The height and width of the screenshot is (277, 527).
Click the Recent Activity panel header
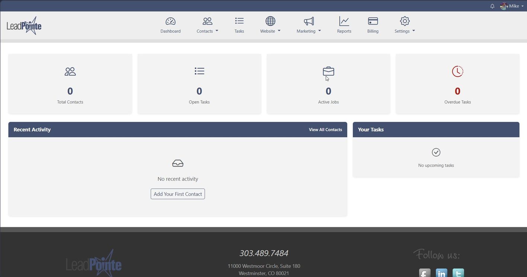click(178, 130)
